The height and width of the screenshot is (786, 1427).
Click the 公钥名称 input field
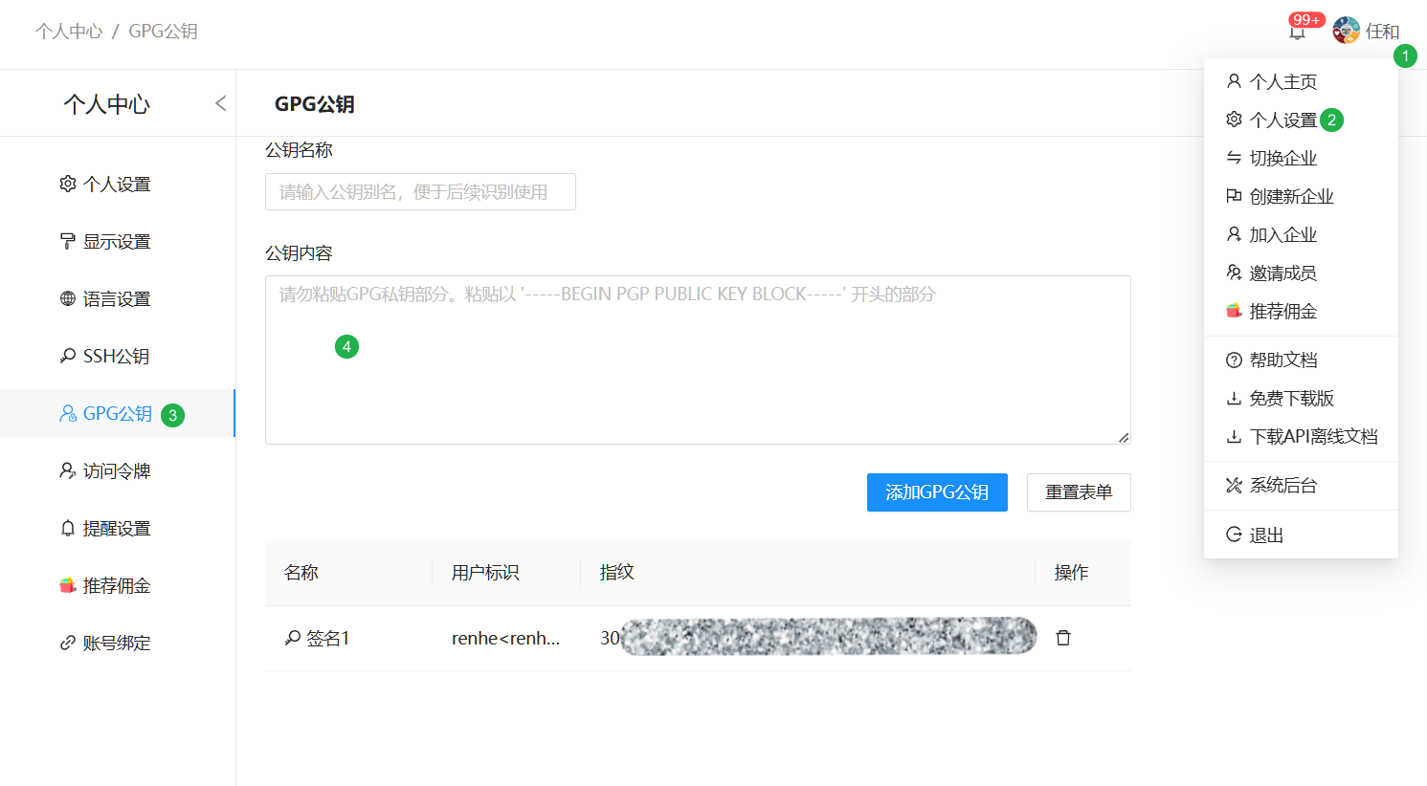[x=420, y=191]
